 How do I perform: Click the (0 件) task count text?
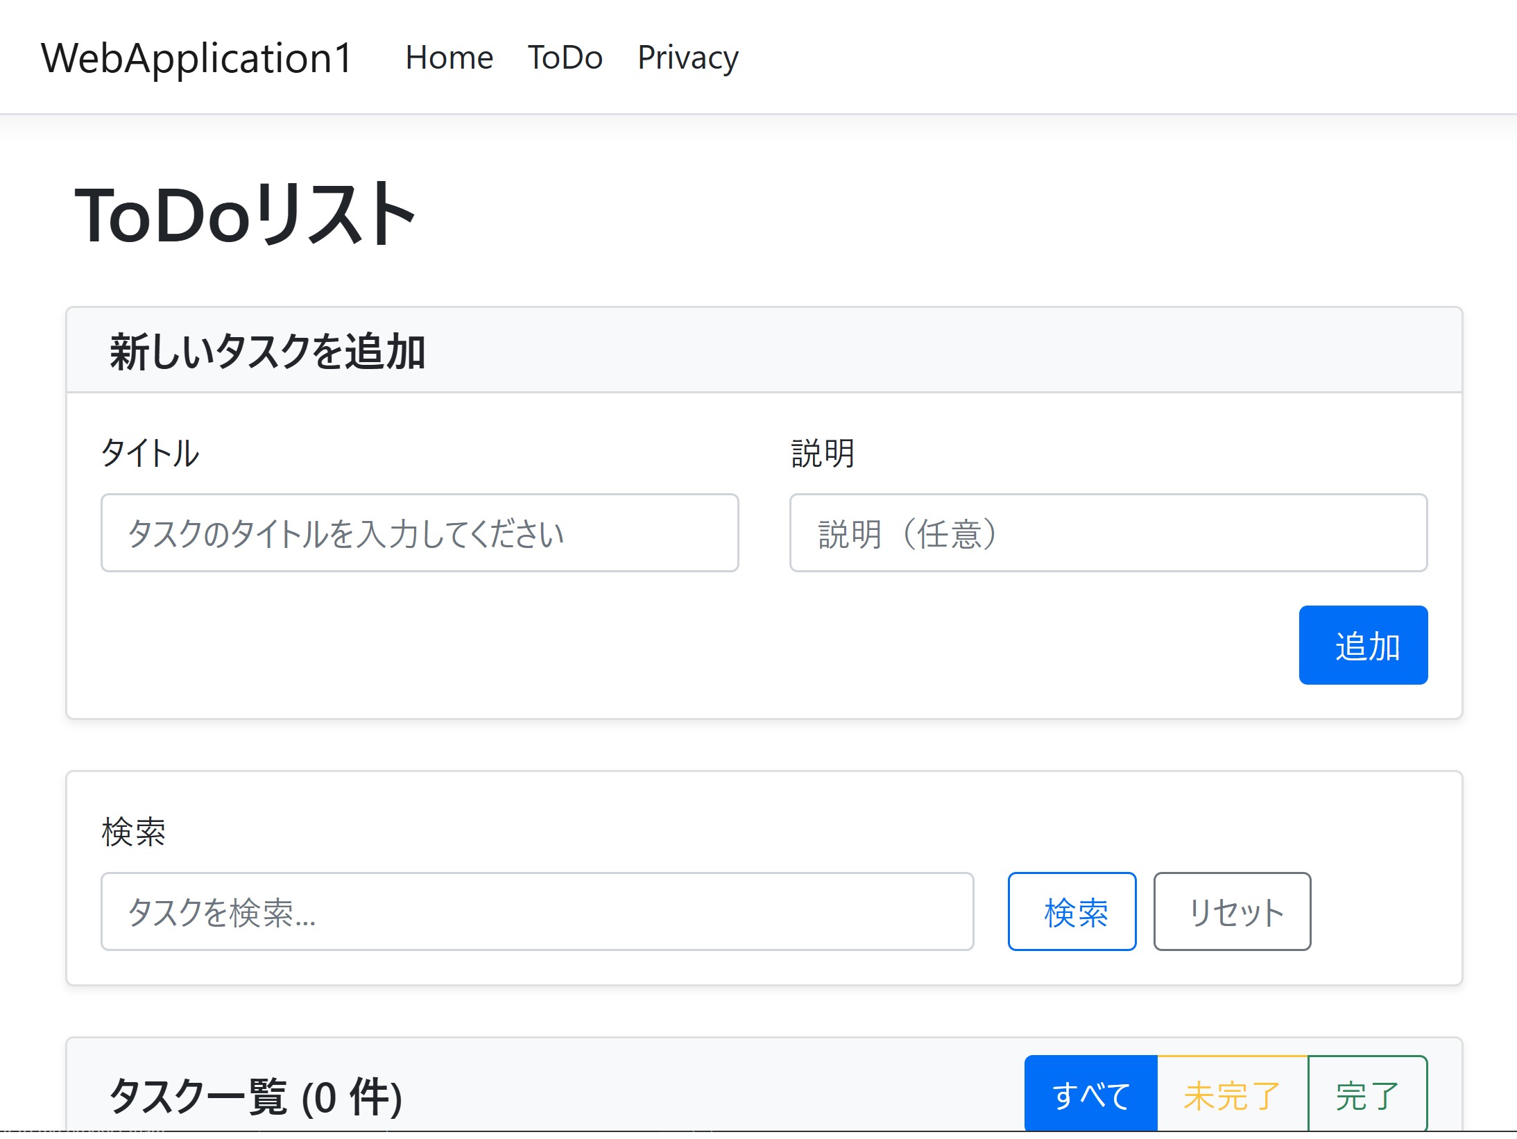click(352, 1097)
